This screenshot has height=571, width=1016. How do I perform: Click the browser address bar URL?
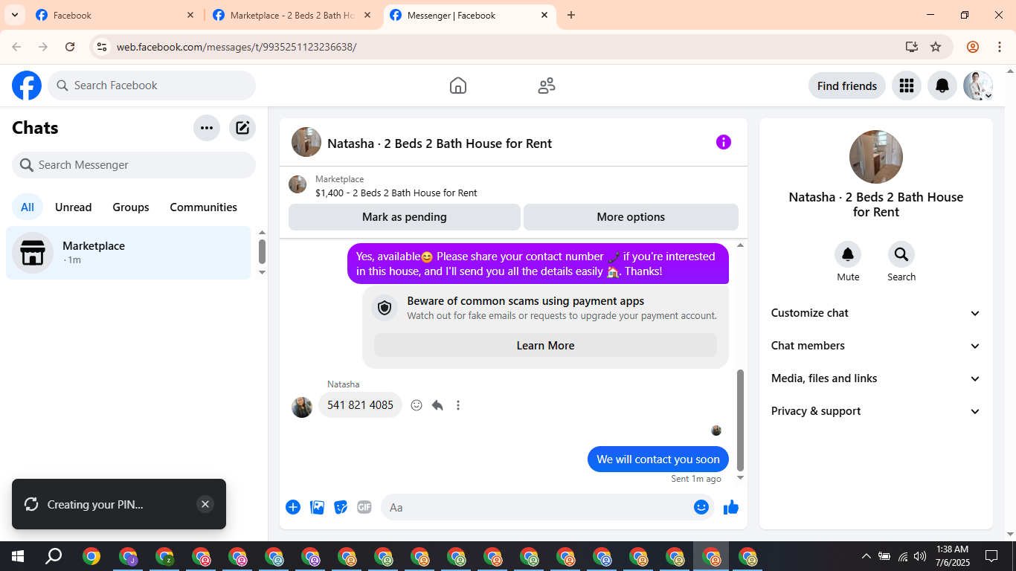click(237, 47)
